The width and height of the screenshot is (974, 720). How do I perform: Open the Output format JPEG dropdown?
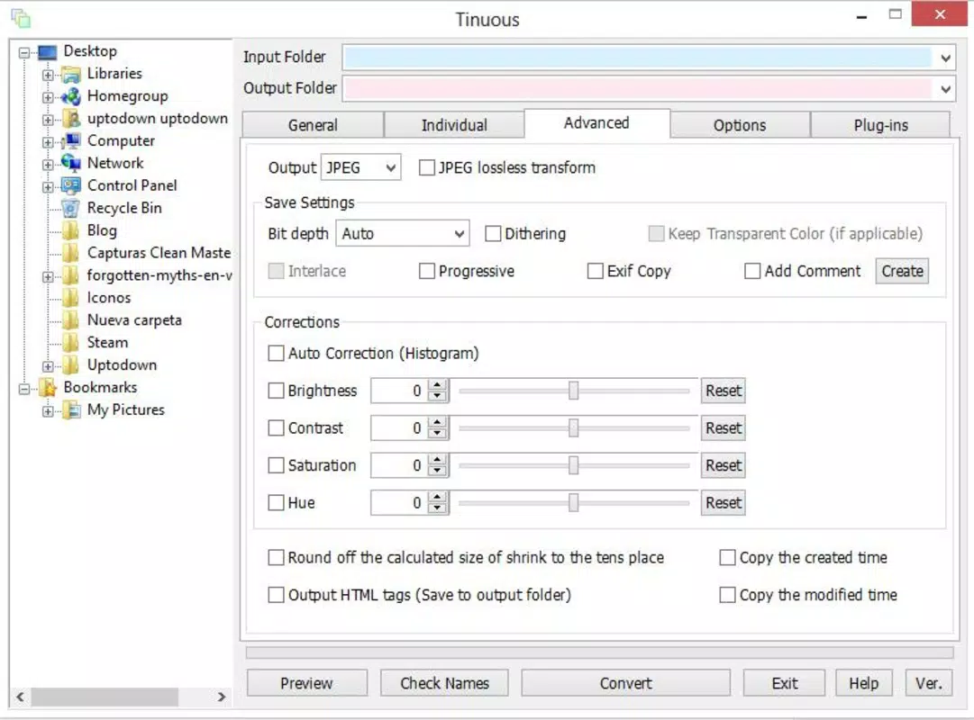coord(361,167)
